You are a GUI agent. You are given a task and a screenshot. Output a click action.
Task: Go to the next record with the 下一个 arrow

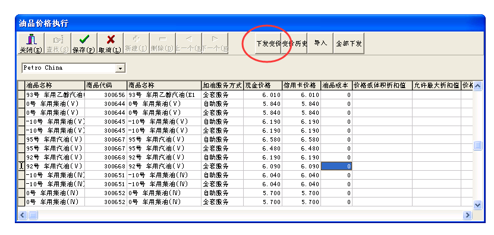[x=215, y=43]
